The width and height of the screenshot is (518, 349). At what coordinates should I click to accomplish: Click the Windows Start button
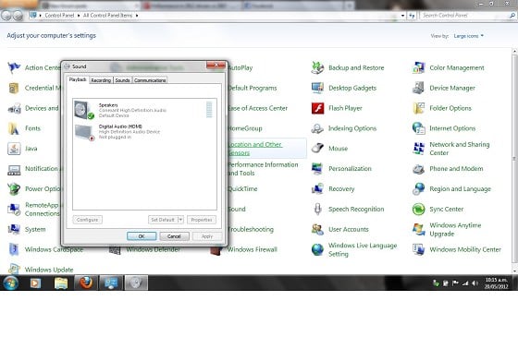10,283
